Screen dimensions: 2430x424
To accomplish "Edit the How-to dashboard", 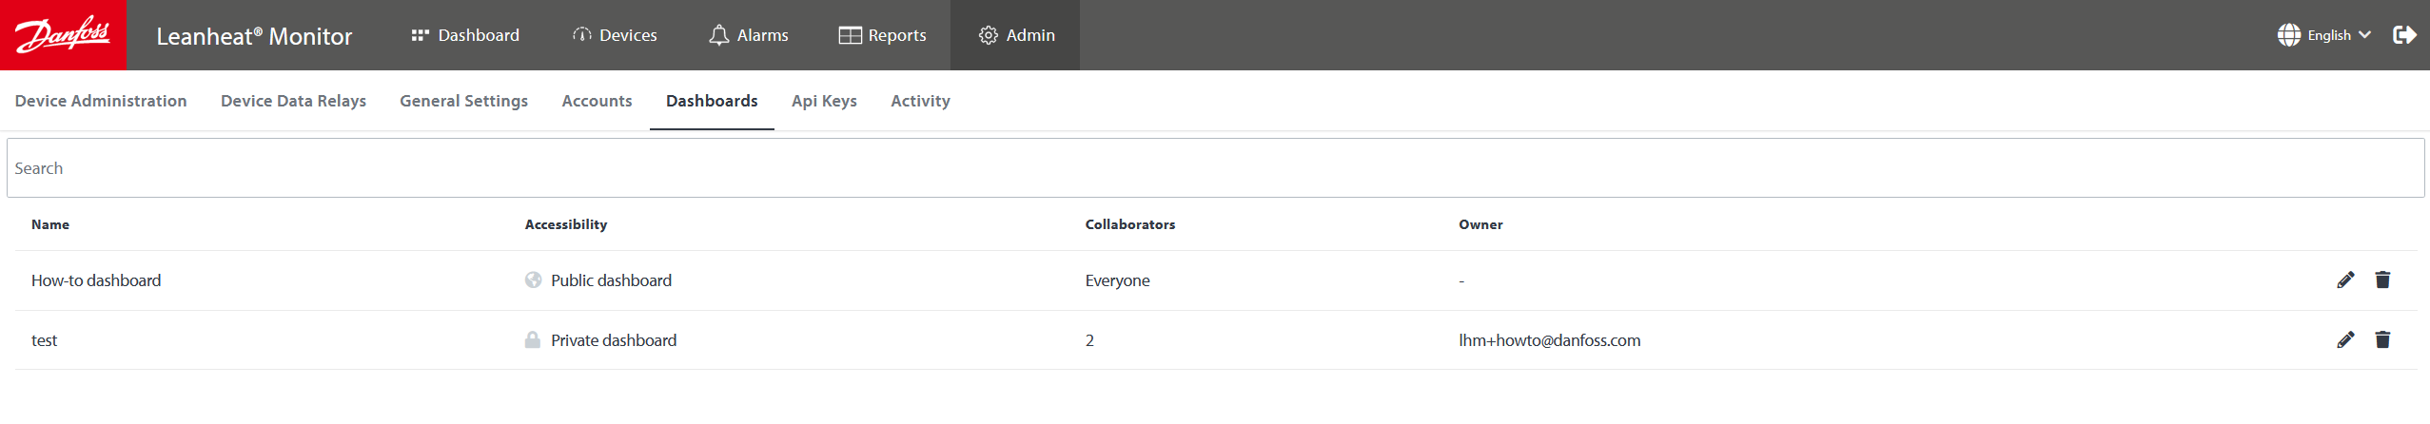I will click(x=2345, y=279).
